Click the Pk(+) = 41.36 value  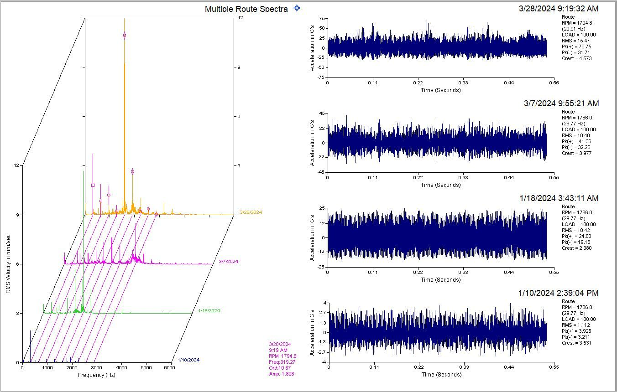pyautogui.click(x=576, y=141)
